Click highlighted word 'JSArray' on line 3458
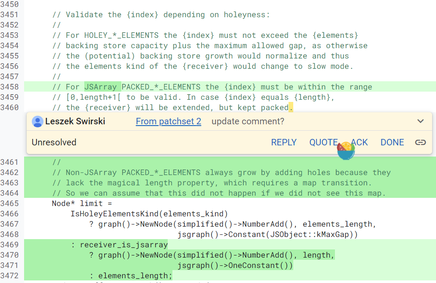Screen dimensions: 436x283 100,87
